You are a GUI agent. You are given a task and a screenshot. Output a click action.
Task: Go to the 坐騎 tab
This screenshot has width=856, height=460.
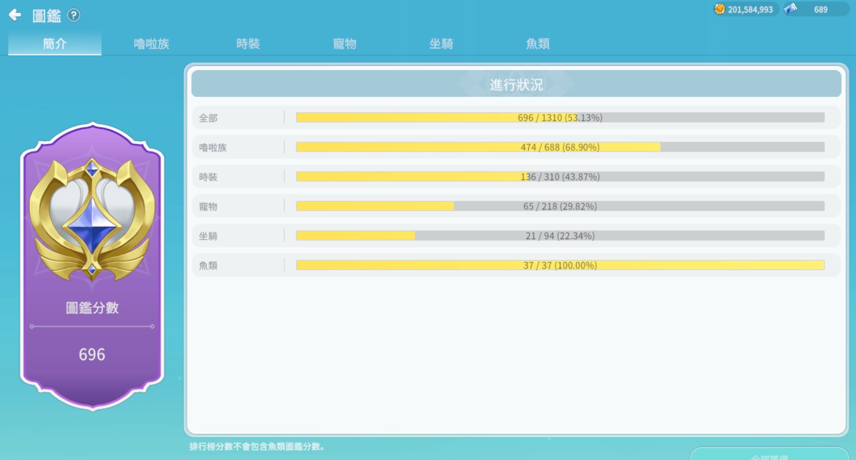[x=441, y=43]
